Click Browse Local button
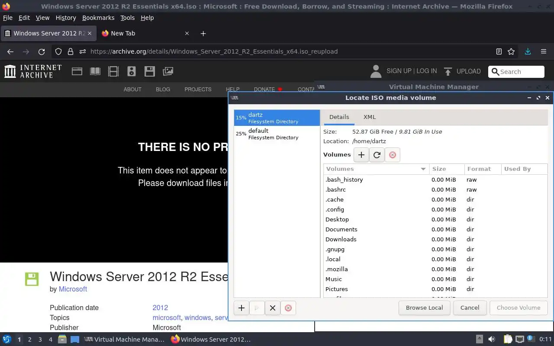Viewport: 554px width, 346px height. 424,308
